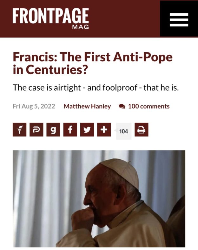Share the article on Parler
The image size is (198, 250).
click(36, 130)
